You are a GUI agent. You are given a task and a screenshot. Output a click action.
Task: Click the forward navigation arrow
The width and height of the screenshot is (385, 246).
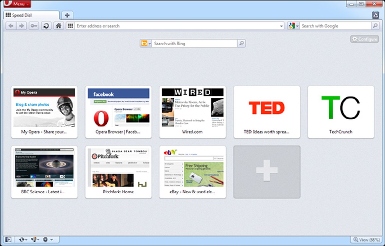point(21,26)
